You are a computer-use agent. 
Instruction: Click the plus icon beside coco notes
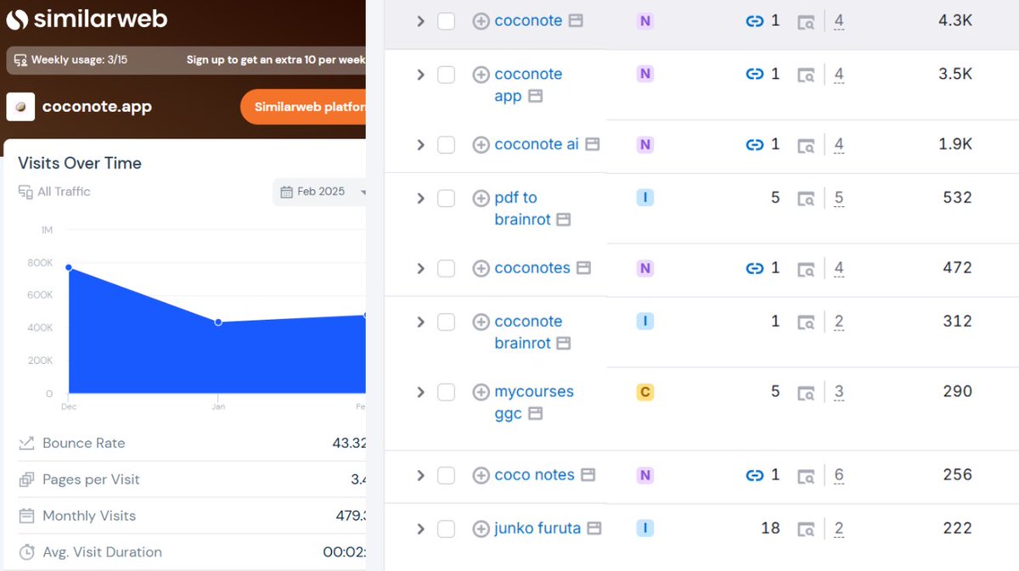(481, 476)
